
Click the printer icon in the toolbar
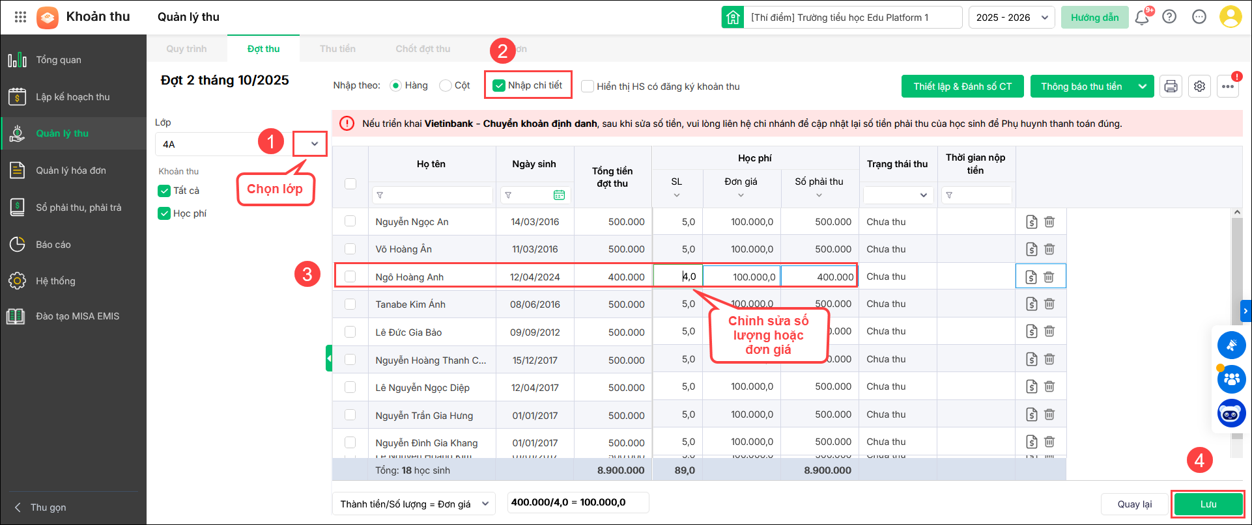[x=1171, y=87]
